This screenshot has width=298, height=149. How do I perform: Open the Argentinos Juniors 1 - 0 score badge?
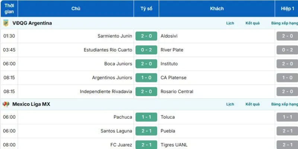click(x=146, y=78)
